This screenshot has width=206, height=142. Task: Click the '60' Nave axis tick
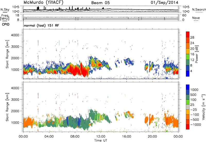click(x=184, y=15)
